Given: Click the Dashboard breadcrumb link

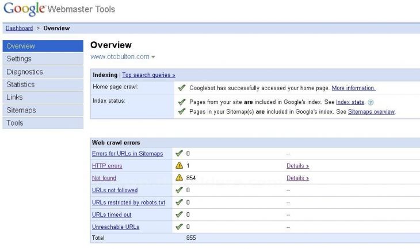Looking at the screenshot, I should [x=19, y=28].
